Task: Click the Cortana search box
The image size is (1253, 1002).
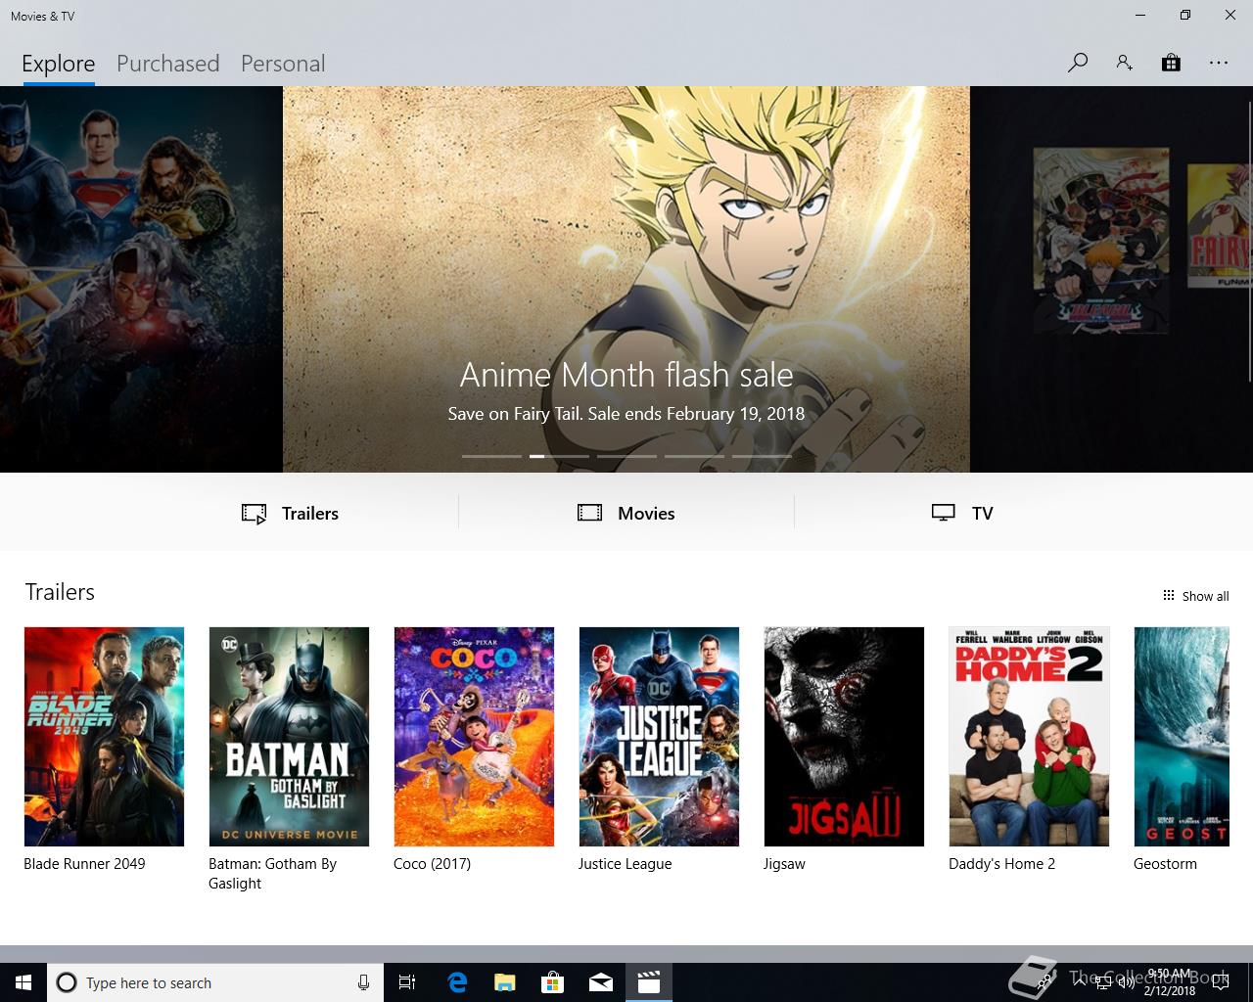Action: point(215,982)
